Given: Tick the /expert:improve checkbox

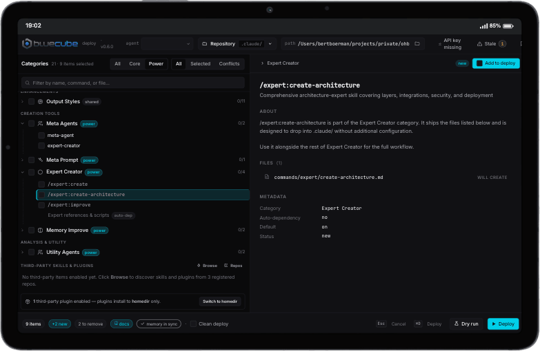Looking at the screenshot, I should 41,205.
